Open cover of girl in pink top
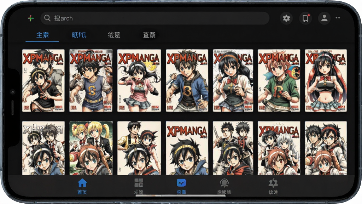This screenshot has width=362, height=204. pos(139,80)
